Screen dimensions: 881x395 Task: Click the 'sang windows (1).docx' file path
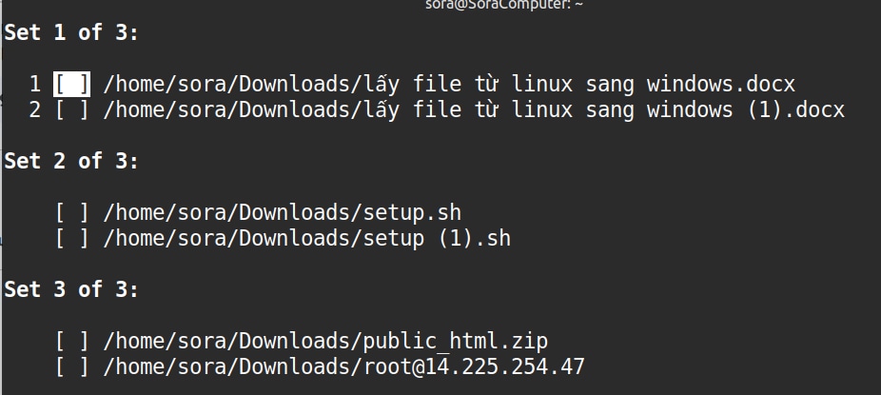click(473, 110)
